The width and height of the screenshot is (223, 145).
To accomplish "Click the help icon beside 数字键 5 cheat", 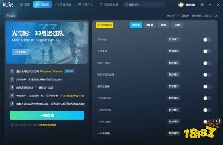I will pyautogui.click(x=109, y=86).
